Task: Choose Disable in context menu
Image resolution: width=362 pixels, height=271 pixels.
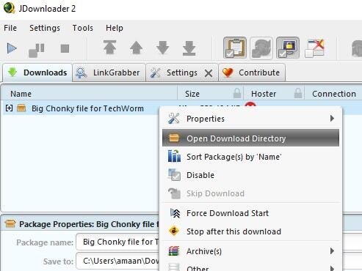Action: (250, 175)
